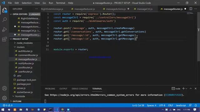Open launch profile dropdown next to plus
This screenshot has height=112, width=200.
point(186,89)
